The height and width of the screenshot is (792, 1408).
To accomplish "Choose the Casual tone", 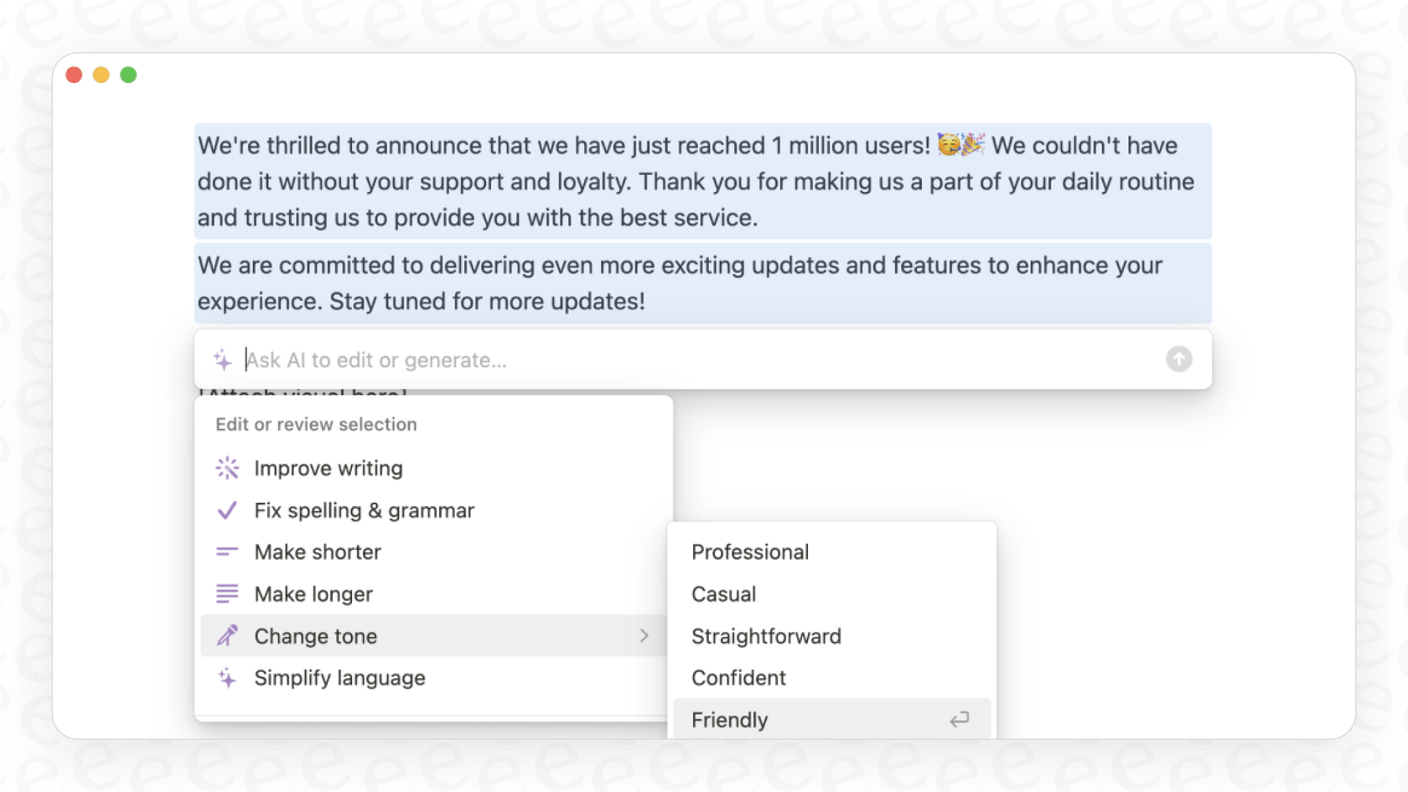I will point(722,593).
